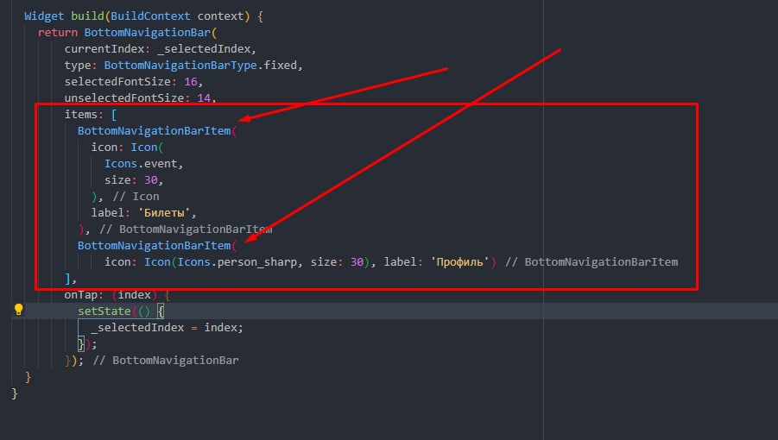This screenshot has height=440, width=778.
Task: Click first 'BottomNavigationBarItem(' constructor call
Action: (157, 130)
